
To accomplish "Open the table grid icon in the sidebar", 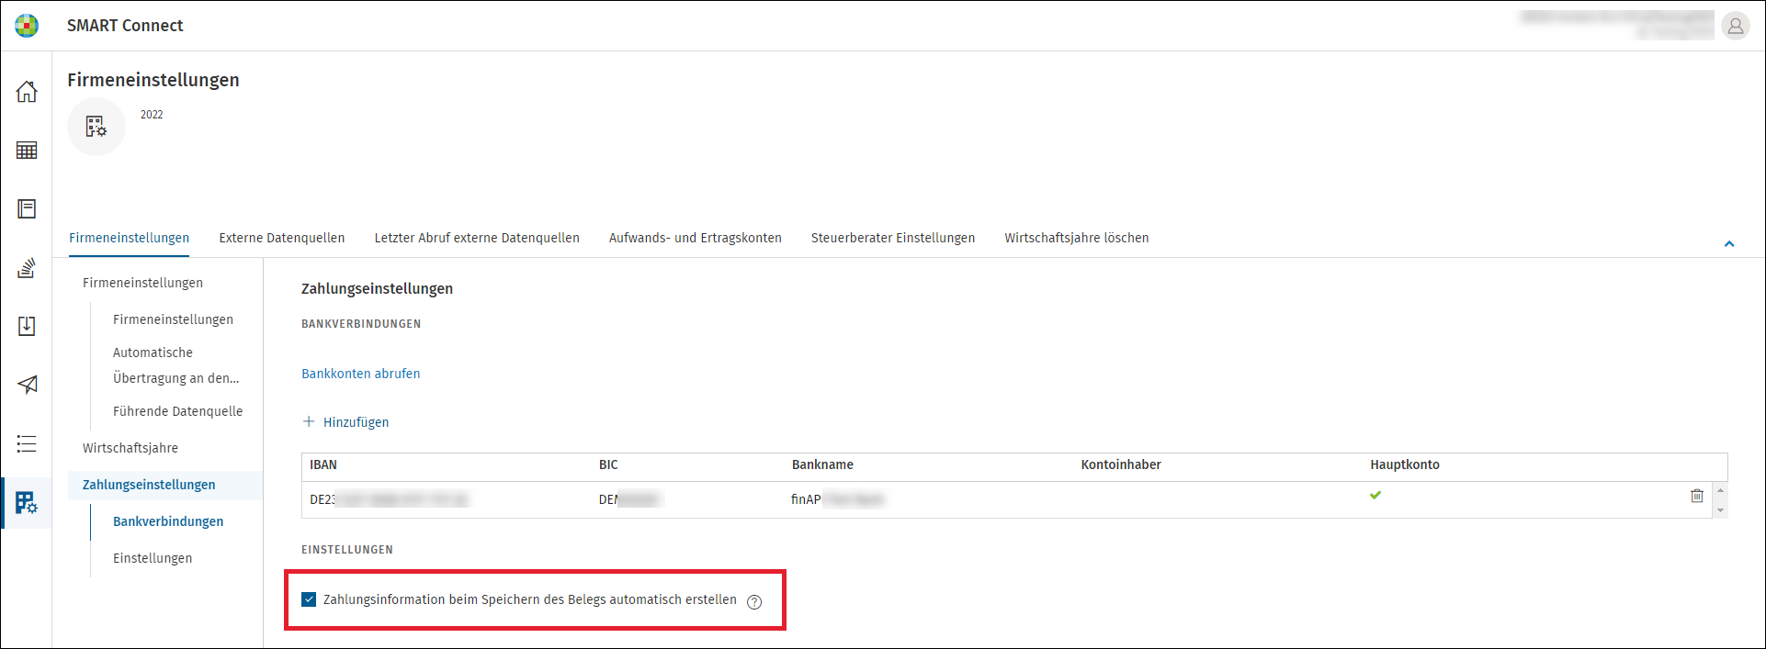I will (27, 151).
